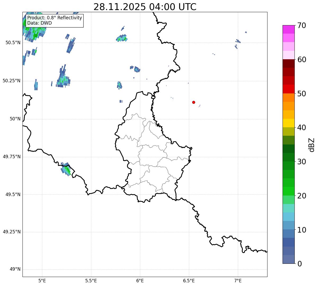Screen dimensions: 318x286
Task: Click the colorbar tick label '30'
Action: click(x=302, y=162)
